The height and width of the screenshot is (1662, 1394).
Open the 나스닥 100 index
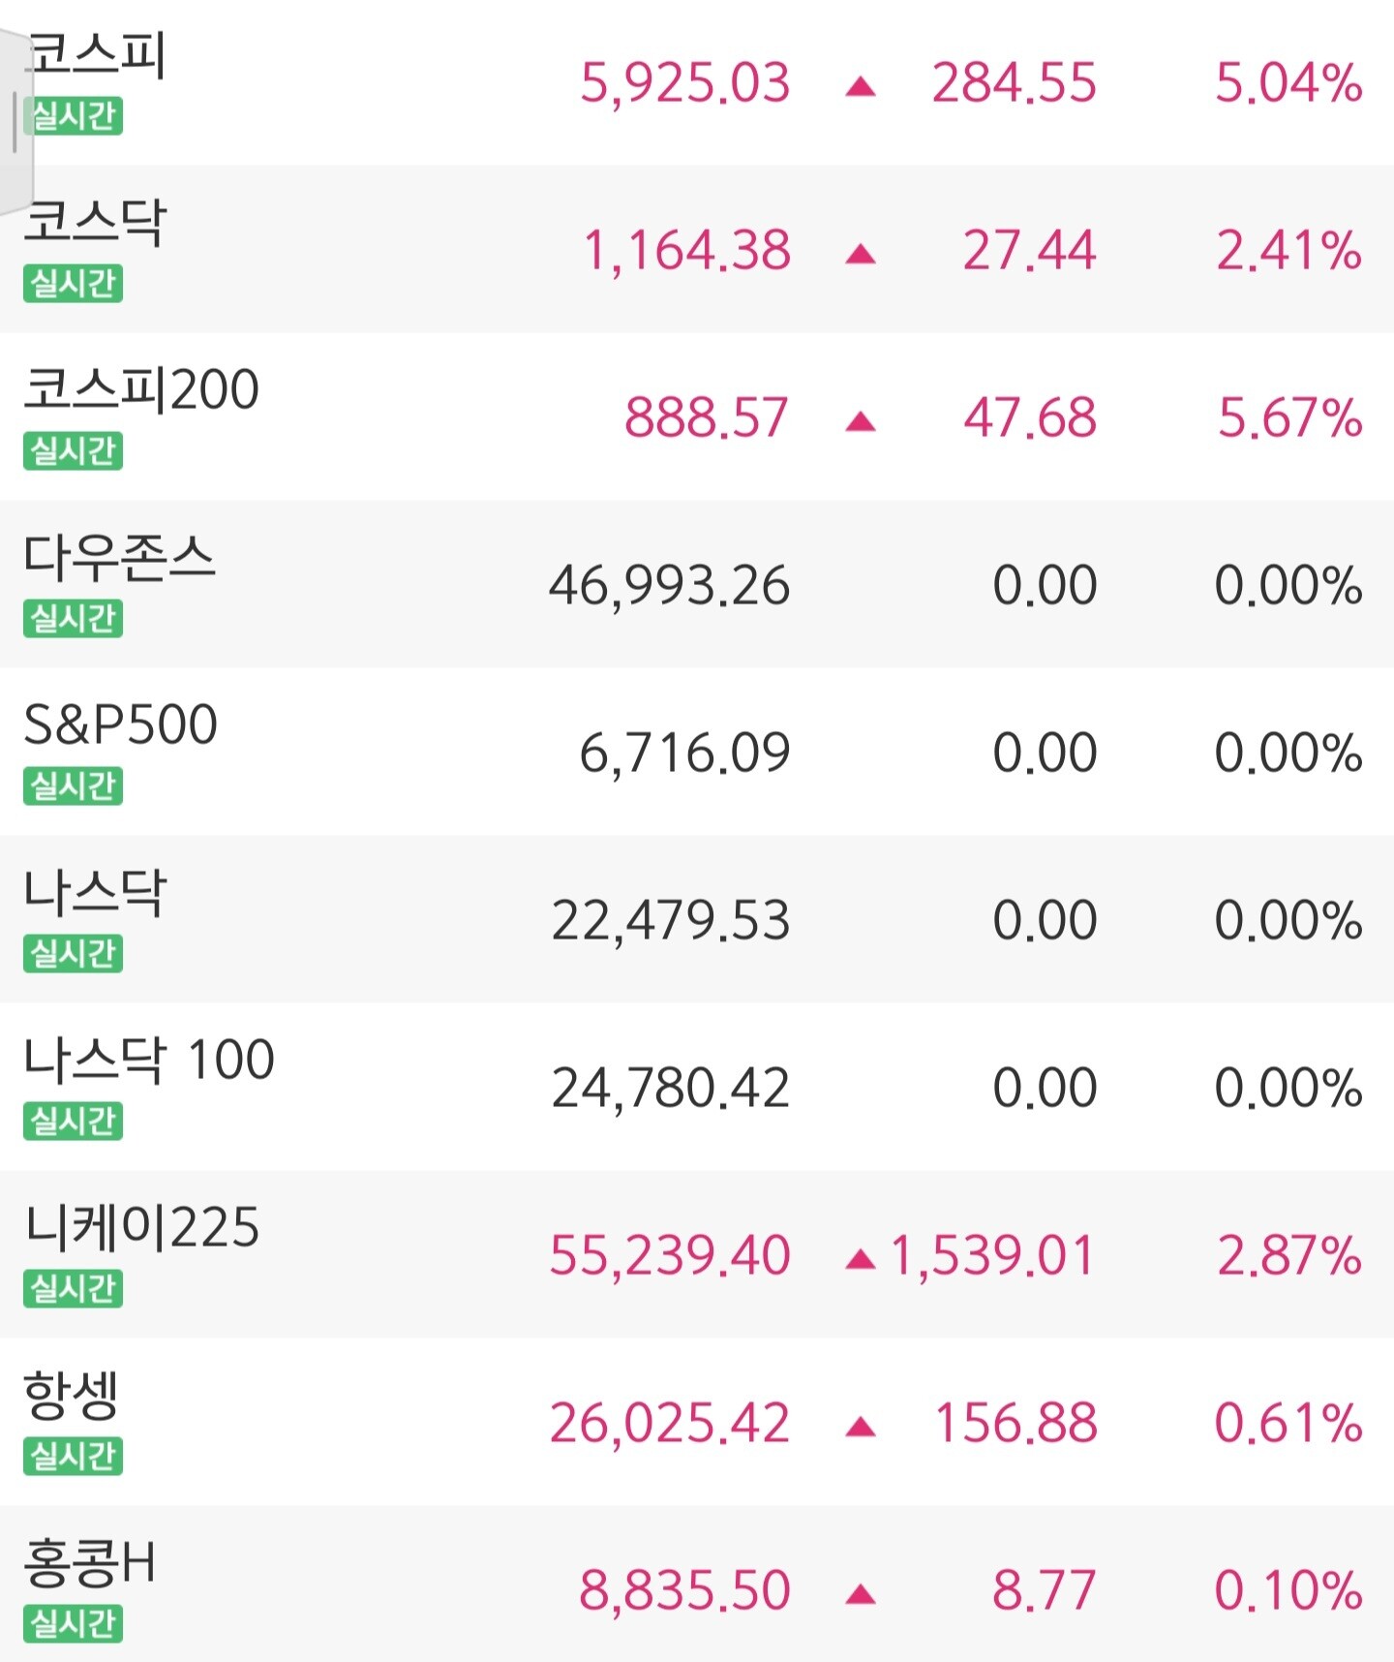tap(149, 1060)
